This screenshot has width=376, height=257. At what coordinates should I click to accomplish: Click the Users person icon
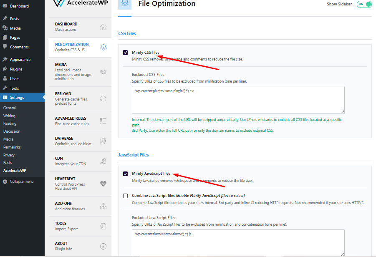5,78
